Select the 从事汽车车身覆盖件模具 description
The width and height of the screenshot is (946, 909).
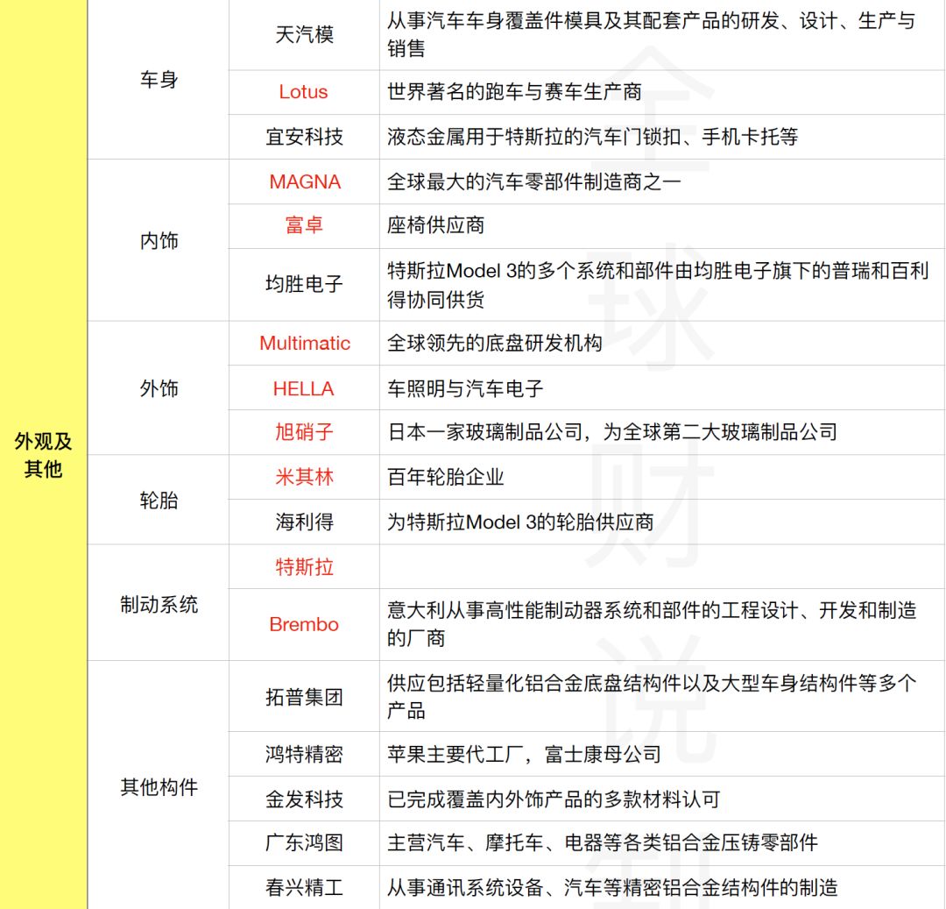tap(652, 34)
